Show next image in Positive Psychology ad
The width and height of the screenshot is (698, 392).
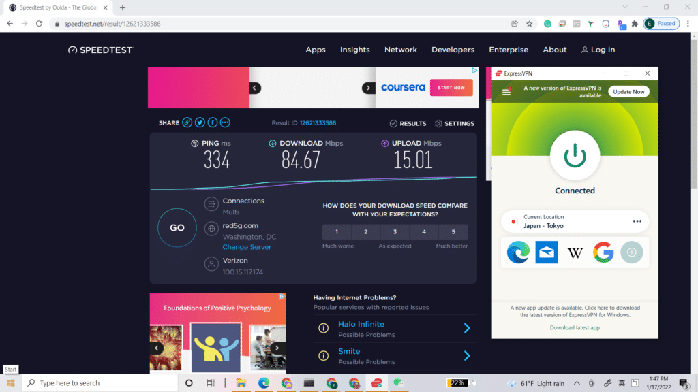(277, 348)
